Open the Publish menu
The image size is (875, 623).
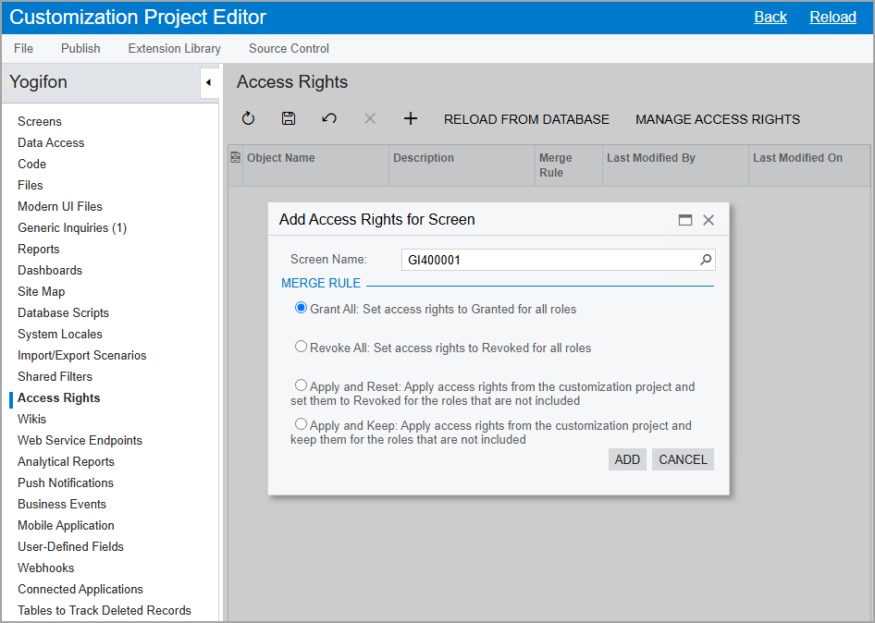click(x=80, y=48)
